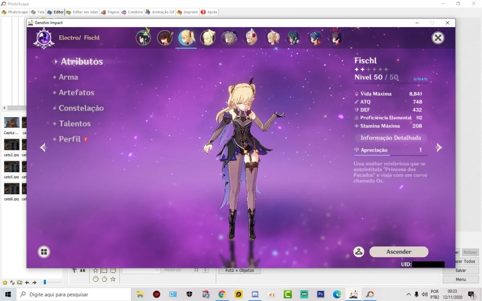Select Noelle portrait with red rose
This screenshot has width=482, height=301.
pyautogui.click(x=251, y=37)
